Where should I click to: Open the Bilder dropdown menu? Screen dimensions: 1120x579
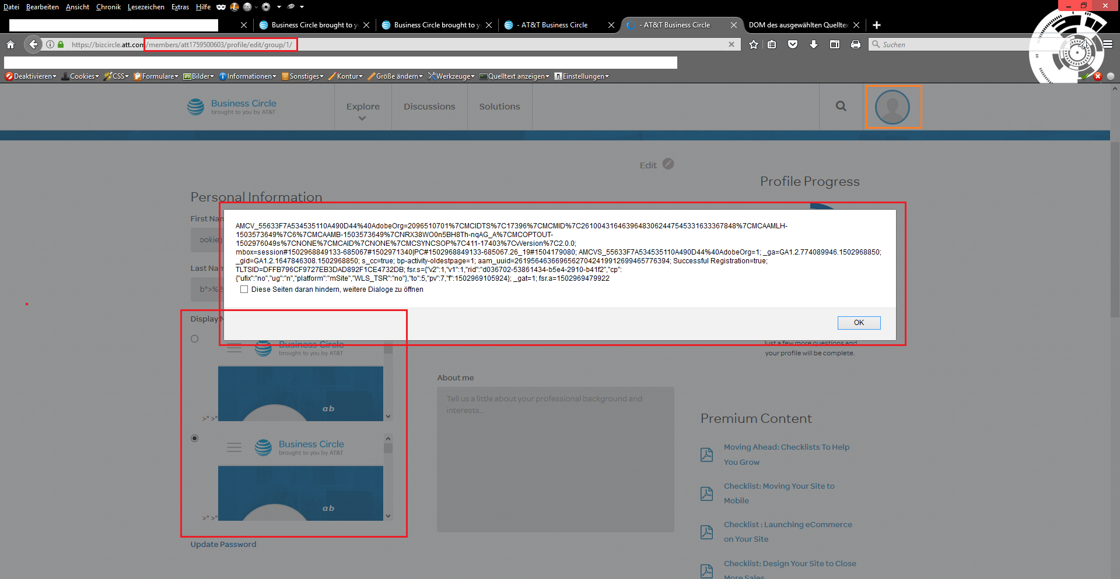[199, 76]
